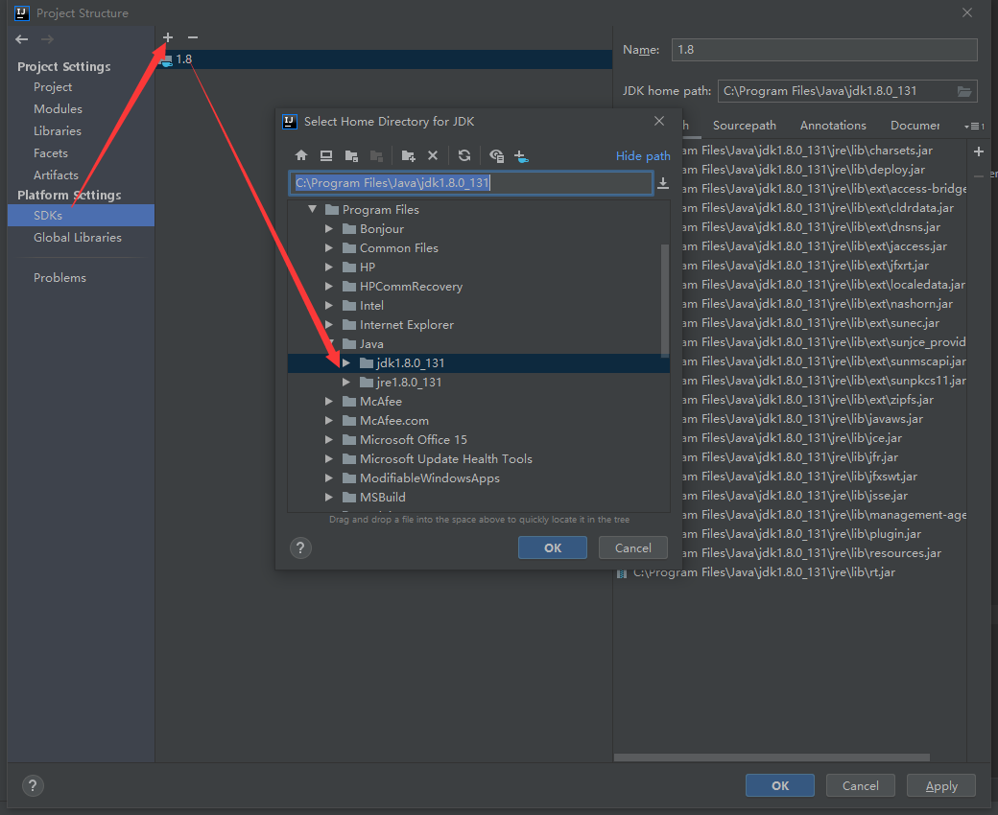Open help in Select Home Directory dialog
998x815 pixels.
[x=300, y=547]
